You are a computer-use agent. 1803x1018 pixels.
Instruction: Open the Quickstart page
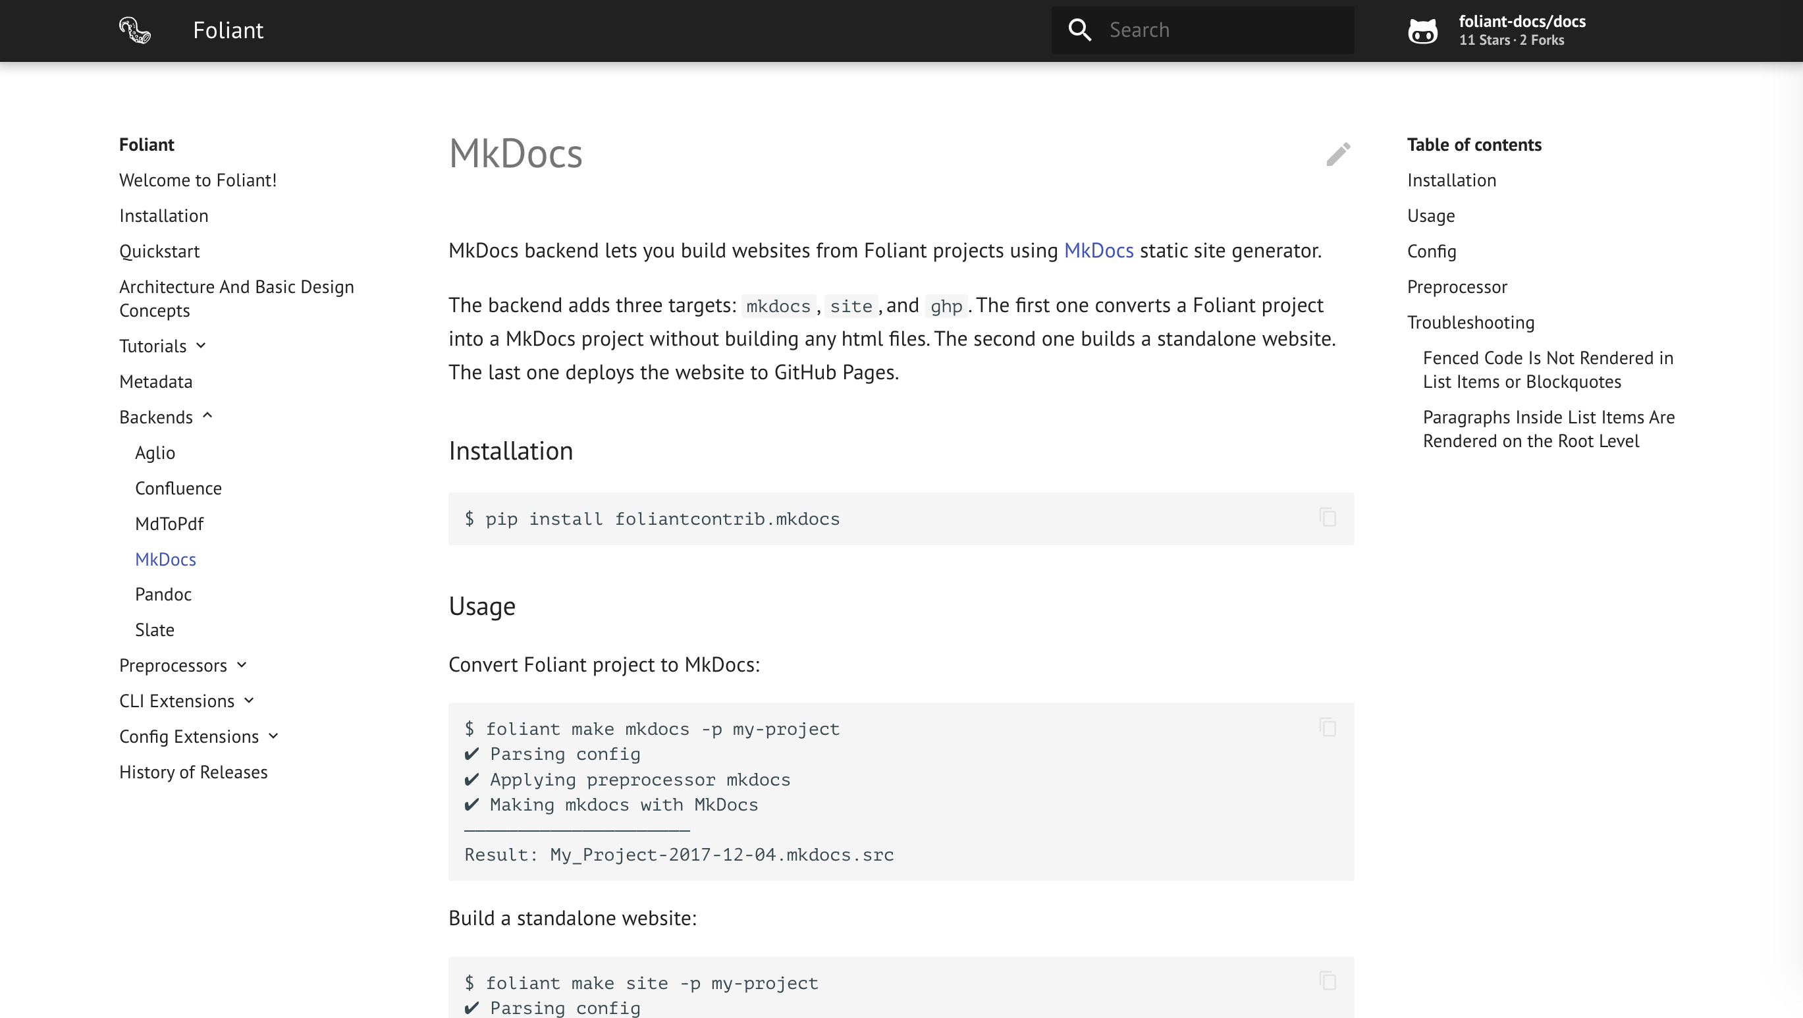click(159, 251)
